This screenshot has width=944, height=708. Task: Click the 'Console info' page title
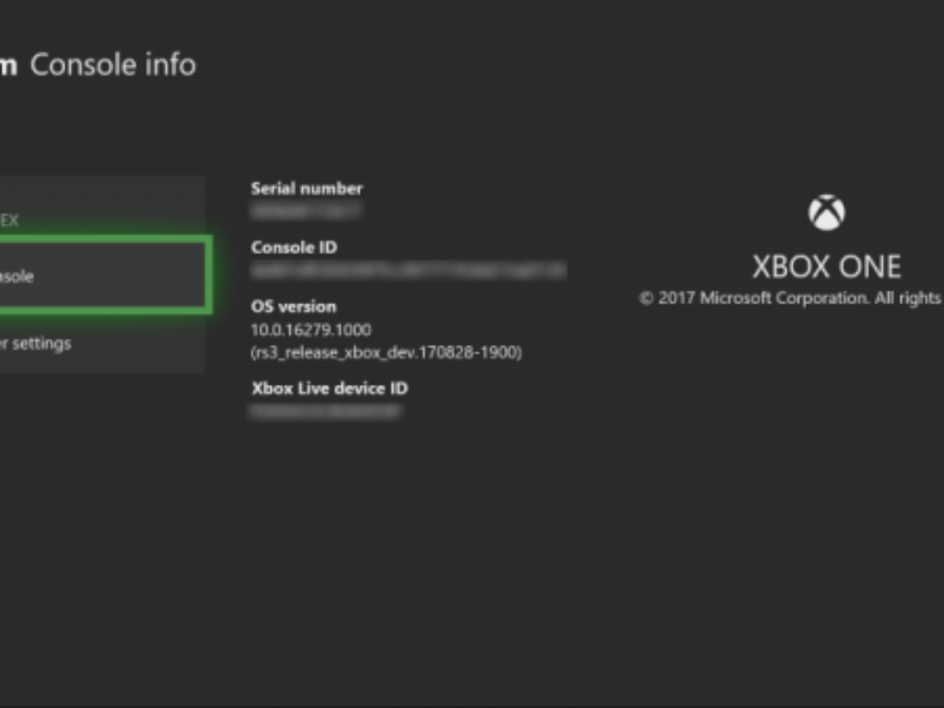(x=112, y=65)
